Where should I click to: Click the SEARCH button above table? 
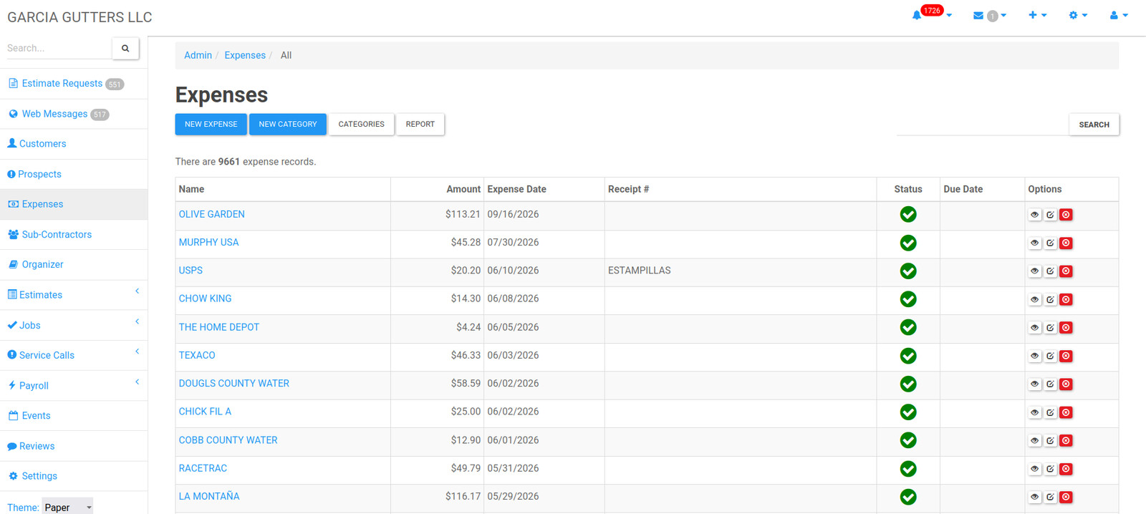[x=1094, y=125]
